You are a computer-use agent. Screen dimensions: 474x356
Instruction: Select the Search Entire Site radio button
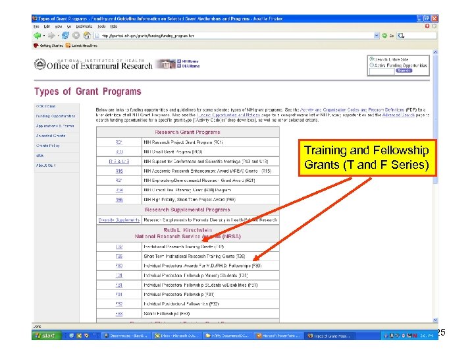[372, 59]
